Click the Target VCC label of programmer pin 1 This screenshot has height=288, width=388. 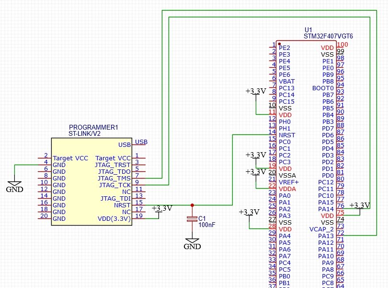(113, 158)
